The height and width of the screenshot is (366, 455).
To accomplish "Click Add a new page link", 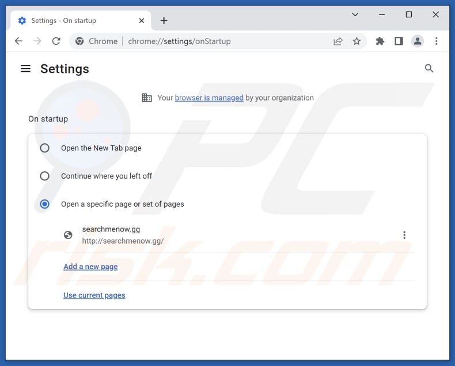I will [x=90, y=267].
